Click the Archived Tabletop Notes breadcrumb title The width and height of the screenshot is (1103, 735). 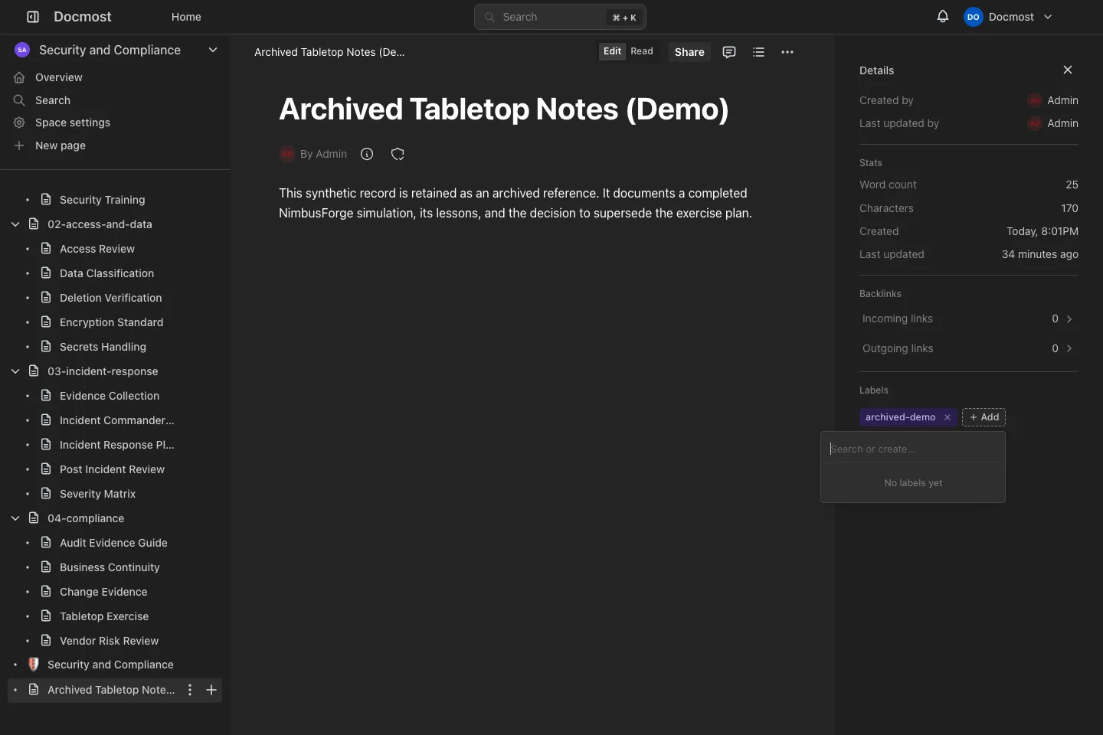[329, 52]
